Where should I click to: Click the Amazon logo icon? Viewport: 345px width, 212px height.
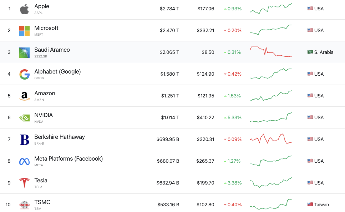pos(24,96)
